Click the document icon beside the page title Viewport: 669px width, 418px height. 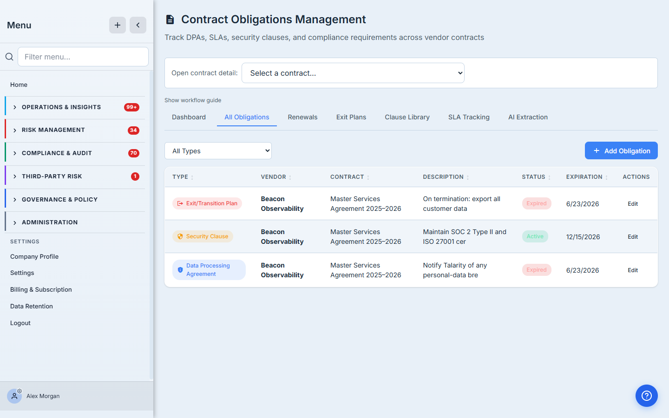[170, 20]
